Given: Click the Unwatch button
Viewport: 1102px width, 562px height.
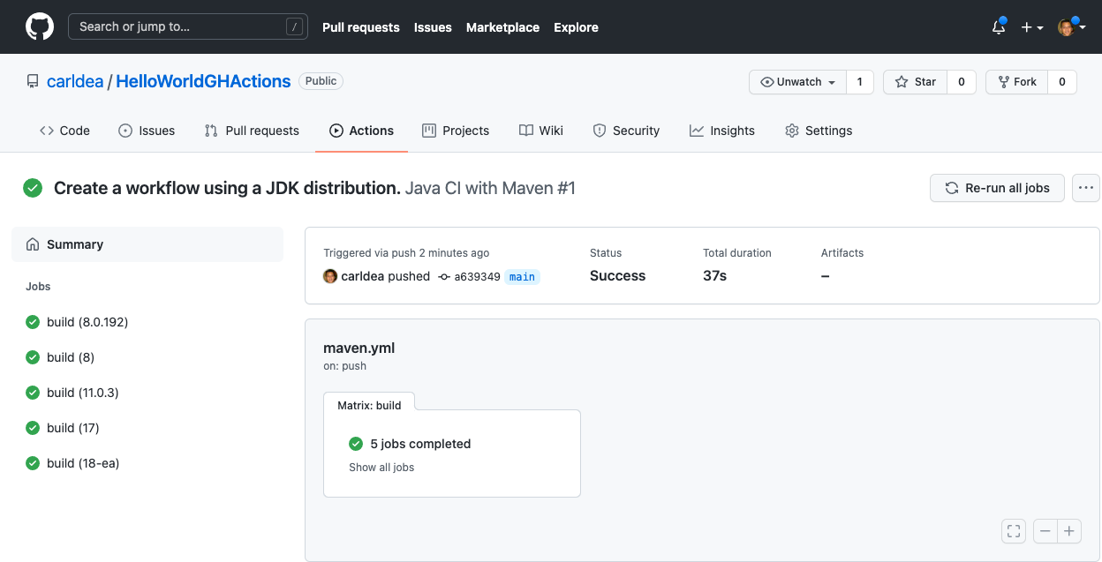Looking at the screenshot, I should tap(797, 82).
